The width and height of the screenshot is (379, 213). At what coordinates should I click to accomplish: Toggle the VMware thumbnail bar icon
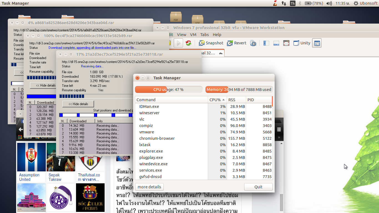coord(276,43)
